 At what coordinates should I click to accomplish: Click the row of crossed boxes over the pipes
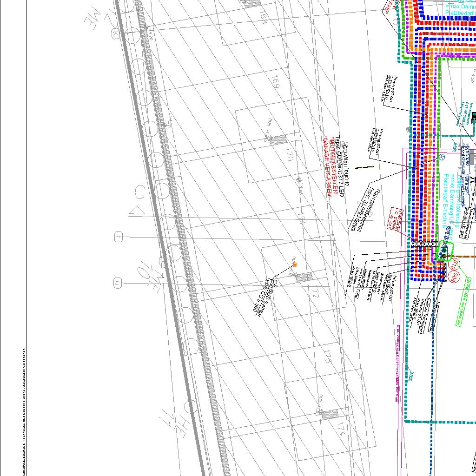[x=425, y=244]
